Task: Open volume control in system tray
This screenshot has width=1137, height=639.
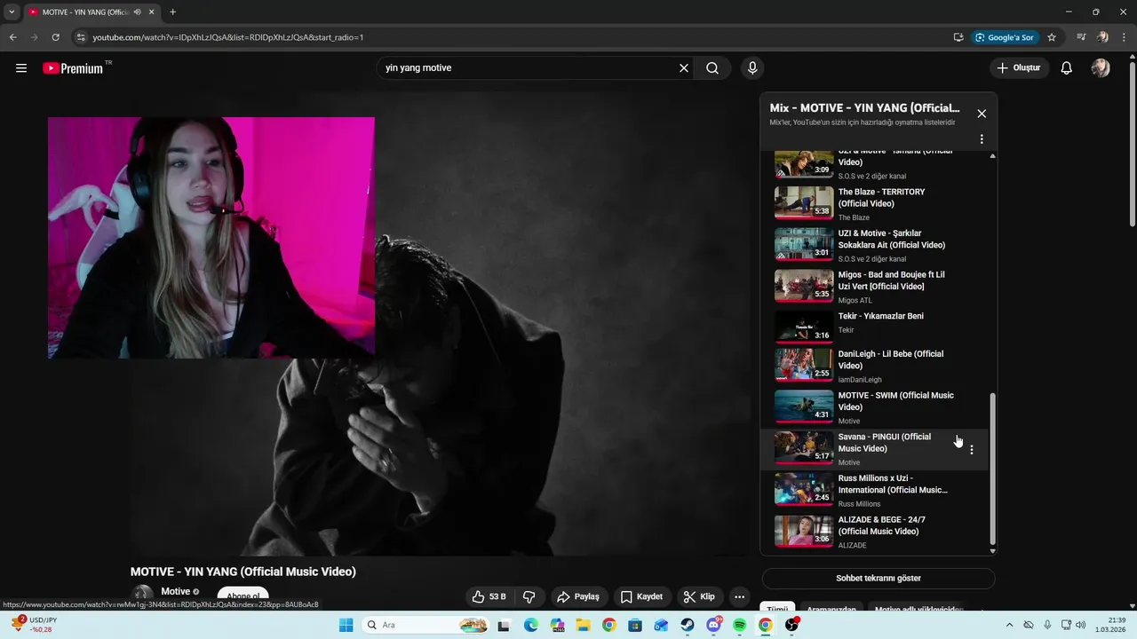Action: pos(1080,625)
